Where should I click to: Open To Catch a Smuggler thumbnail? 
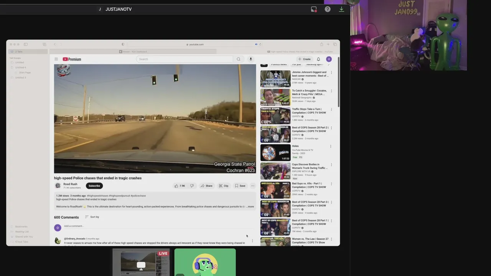coord(275,97)
